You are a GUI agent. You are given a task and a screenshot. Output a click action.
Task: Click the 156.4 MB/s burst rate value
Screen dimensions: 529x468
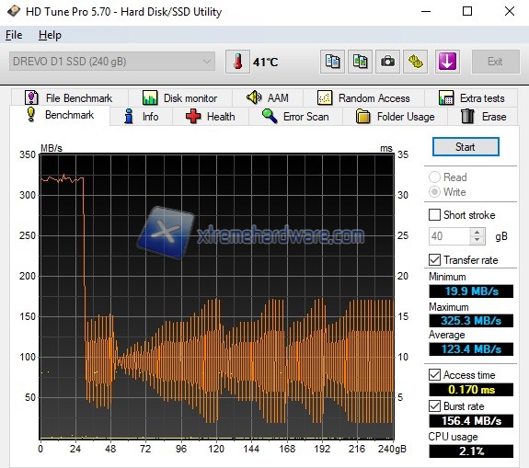tap(471, 421)
